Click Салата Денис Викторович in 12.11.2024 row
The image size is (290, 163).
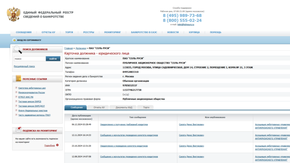(x=191, y=135)
